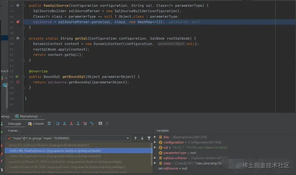Expand the 'sqlSourceParser' variable node
Image resolution: width=296 pixels, height=175 pixels.
coord(155,158)
